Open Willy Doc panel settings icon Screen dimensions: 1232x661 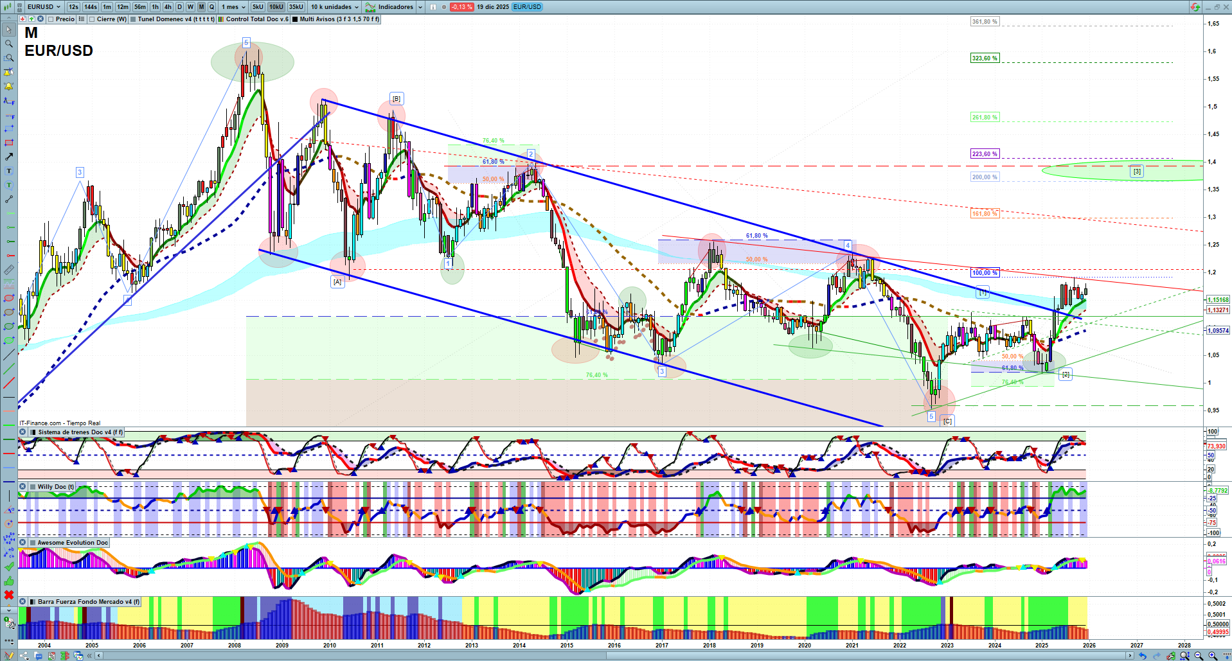[x=22, y=487]
